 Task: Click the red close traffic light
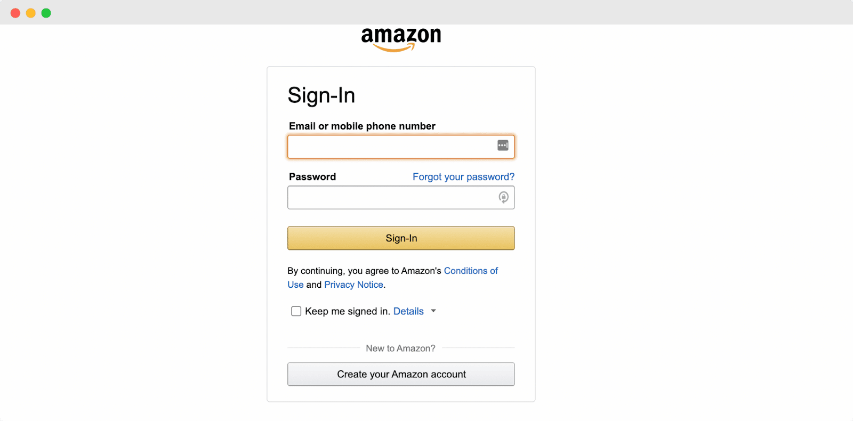click(x=15, y=12)
